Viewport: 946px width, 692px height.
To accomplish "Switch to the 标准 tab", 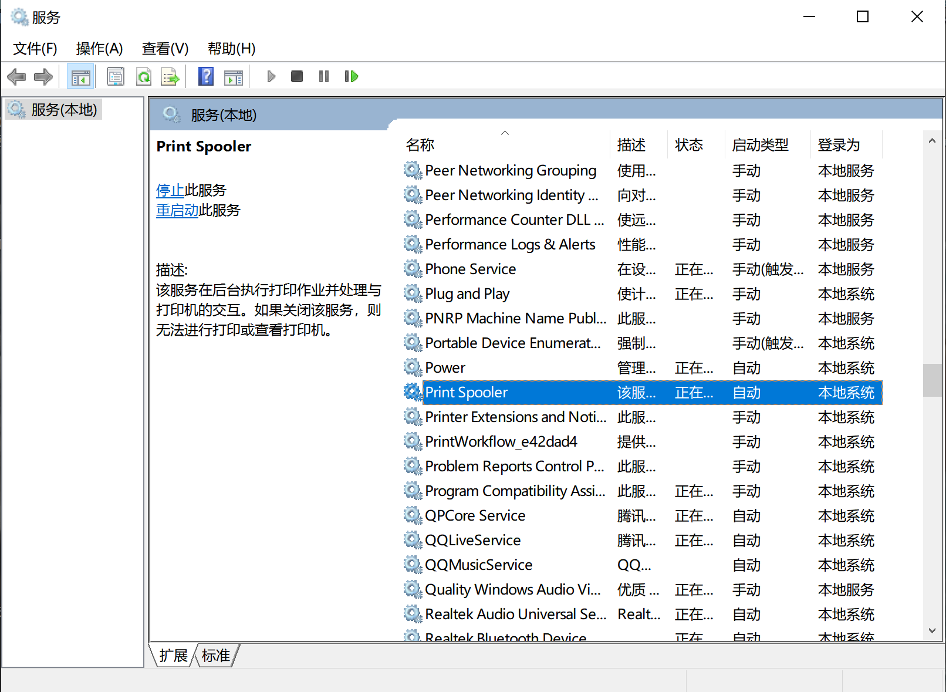I will tap(215, 655).
